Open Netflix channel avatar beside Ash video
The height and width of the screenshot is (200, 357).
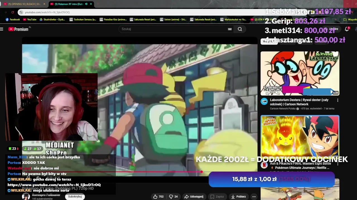point(264,165)
